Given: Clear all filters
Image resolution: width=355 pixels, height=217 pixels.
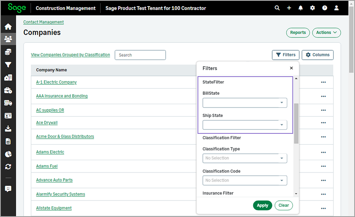Looking at the screenshot, I should [284, 205].
